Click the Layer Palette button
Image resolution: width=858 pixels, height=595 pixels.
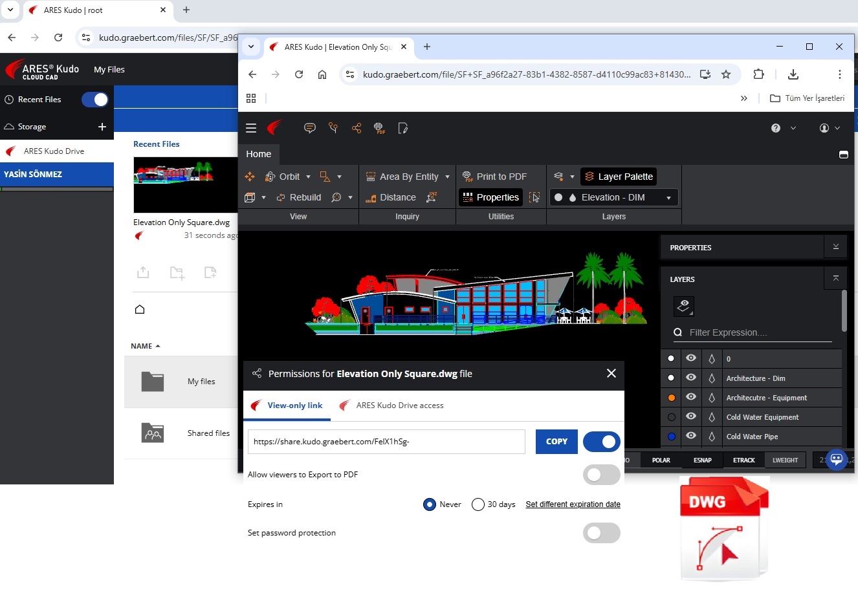619,177
